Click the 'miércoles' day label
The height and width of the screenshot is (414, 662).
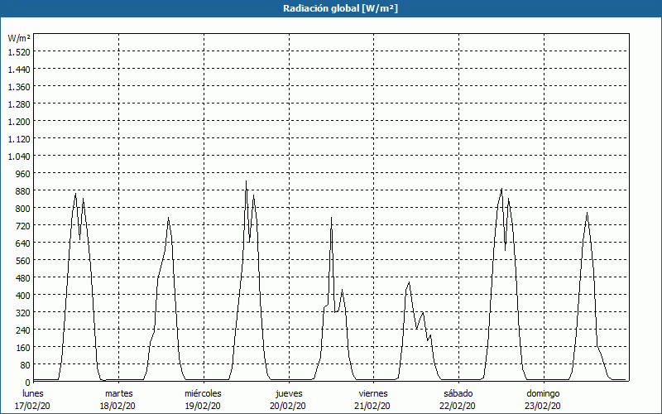click(203, 393)
